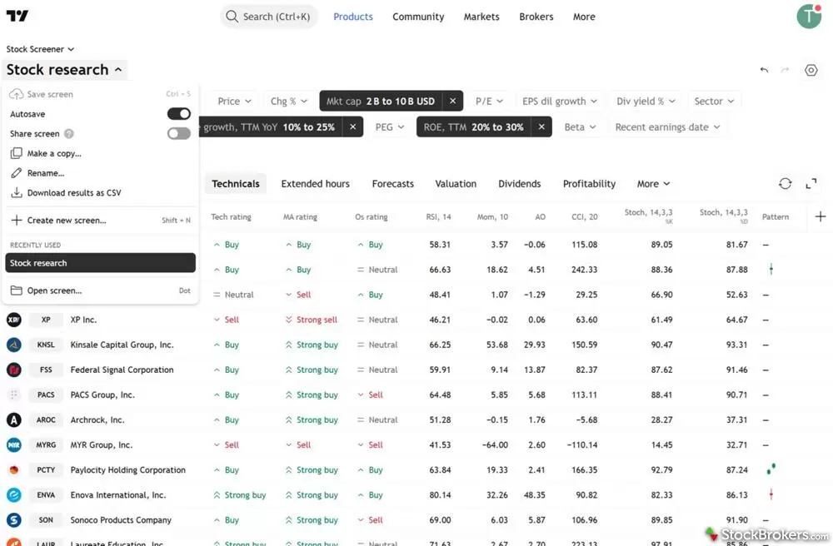
Task: Open the Markets nav link
Action: [x=481, y=17]
